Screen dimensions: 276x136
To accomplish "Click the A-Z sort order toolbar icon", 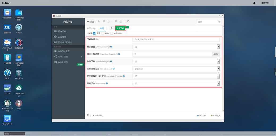I will click(121, 22).
